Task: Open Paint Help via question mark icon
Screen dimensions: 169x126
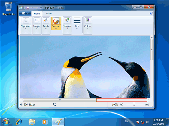Action: [151, 13]
